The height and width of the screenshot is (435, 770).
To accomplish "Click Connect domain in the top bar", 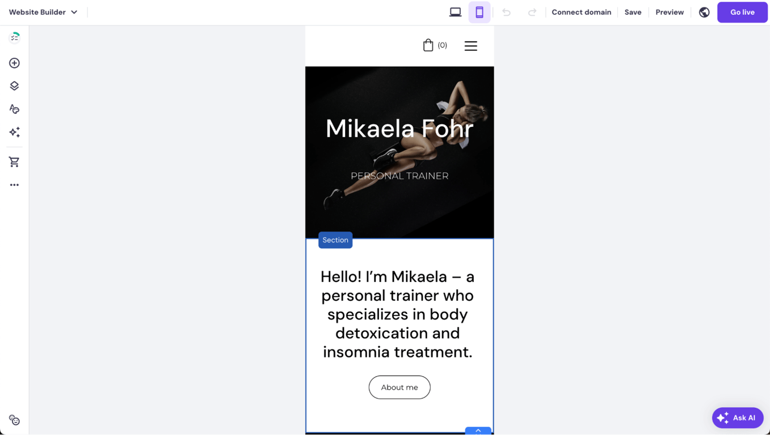I will (x=581, y=11).
